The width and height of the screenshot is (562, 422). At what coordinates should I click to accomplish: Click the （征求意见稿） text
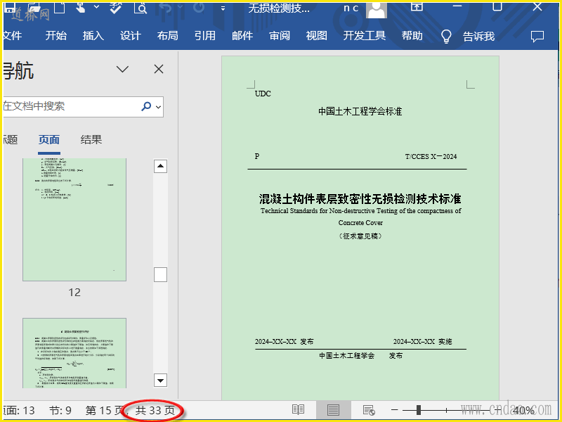tap(360, 236)
